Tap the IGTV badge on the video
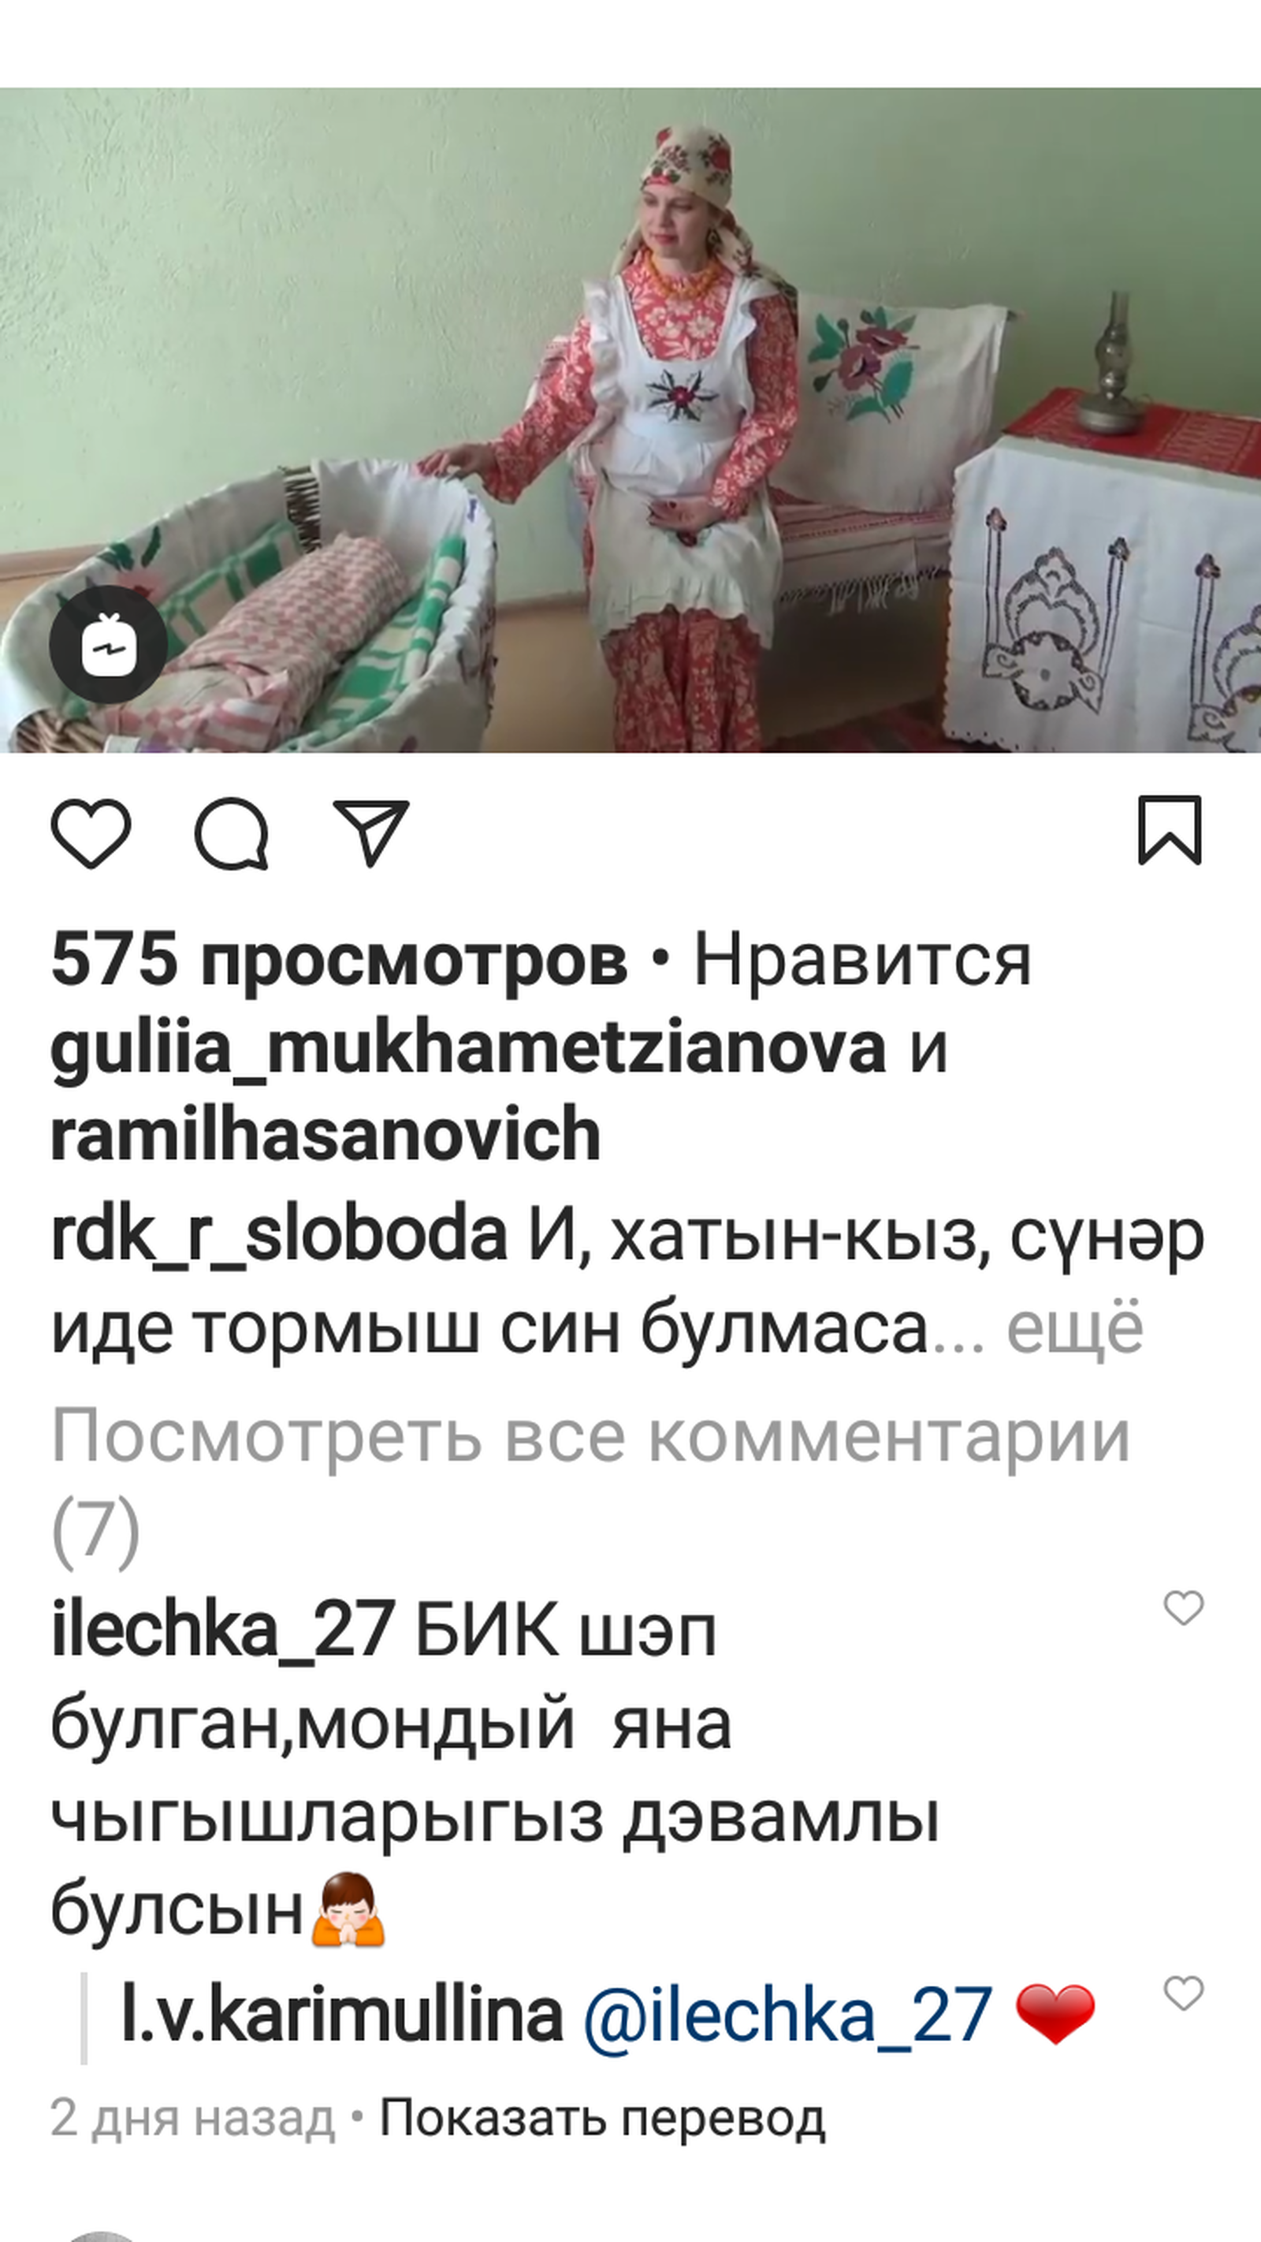The width and height of the screenshot is (1261, 2242). [x=108, y=646]
